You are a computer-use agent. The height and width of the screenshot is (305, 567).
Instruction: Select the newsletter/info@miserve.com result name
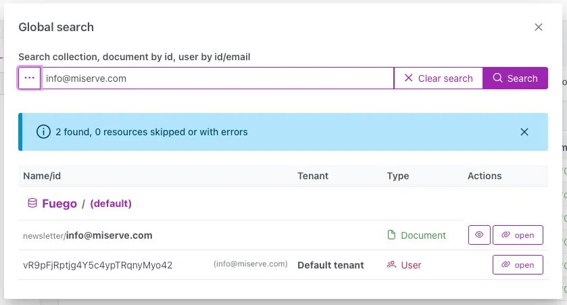88,235
